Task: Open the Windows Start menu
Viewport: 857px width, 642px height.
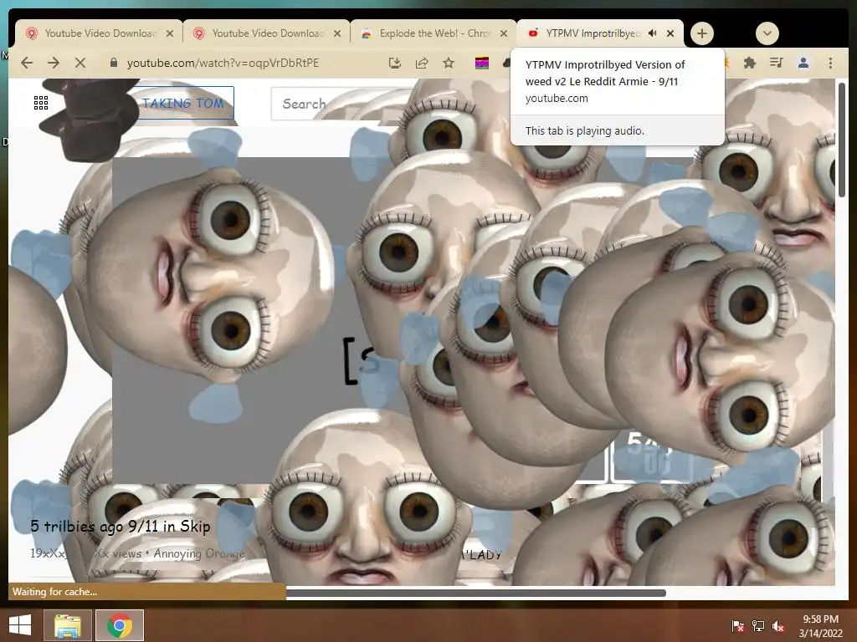Action: click(20, 625)
